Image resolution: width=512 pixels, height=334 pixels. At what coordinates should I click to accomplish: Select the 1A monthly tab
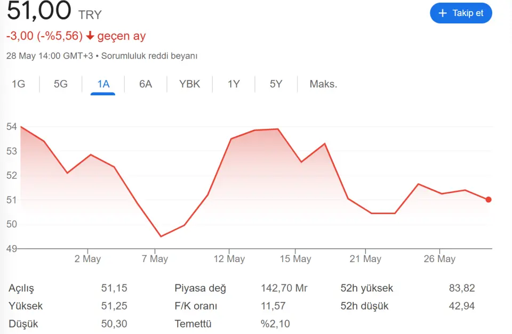[x=103, y=84]
